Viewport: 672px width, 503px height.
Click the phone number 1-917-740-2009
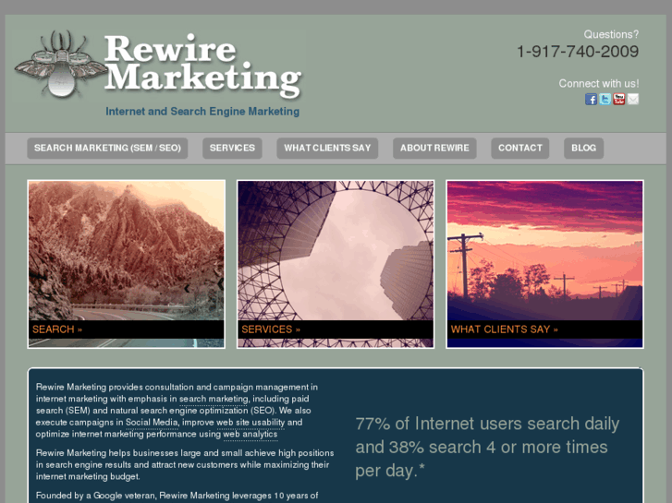click(578, 52)
